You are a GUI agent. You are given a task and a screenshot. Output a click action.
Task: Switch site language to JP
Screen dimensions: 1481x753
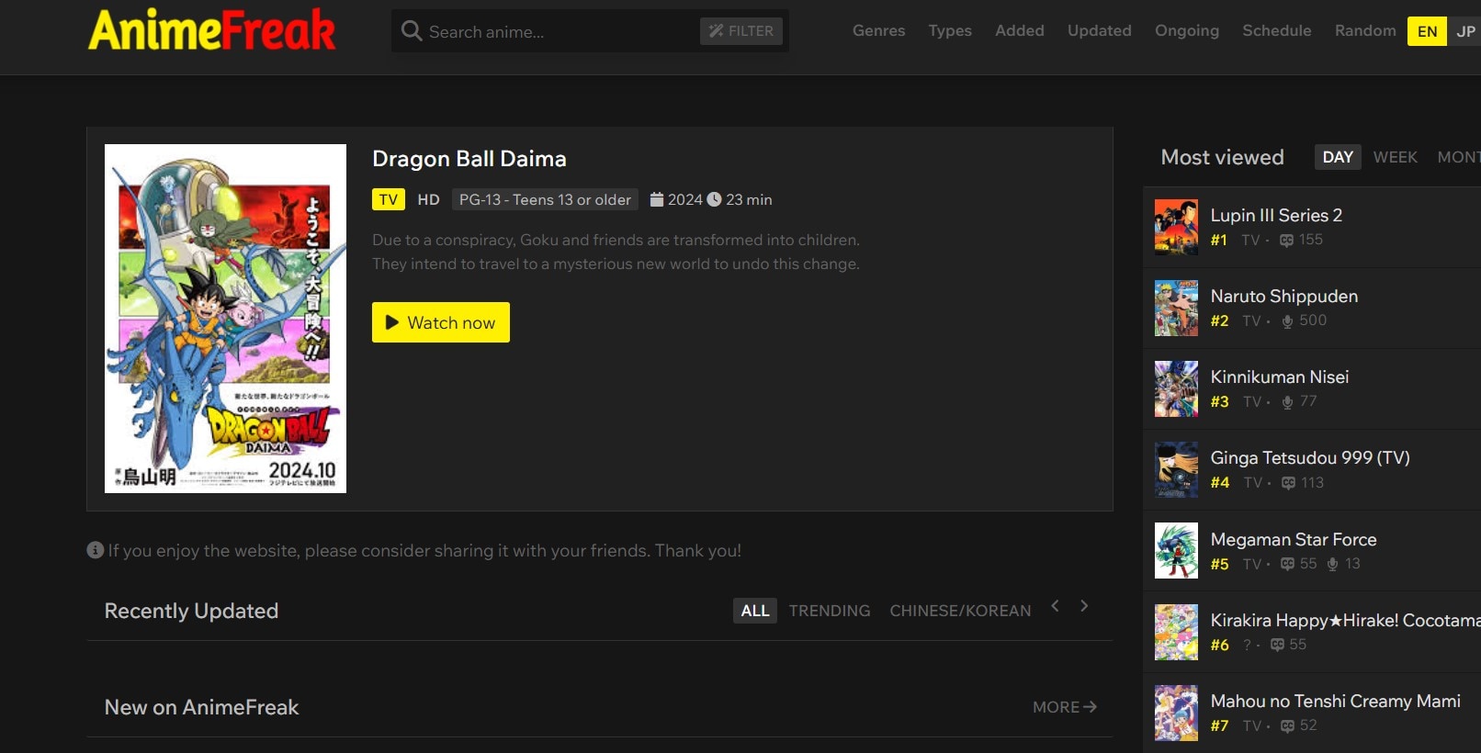coord(1465,31)
